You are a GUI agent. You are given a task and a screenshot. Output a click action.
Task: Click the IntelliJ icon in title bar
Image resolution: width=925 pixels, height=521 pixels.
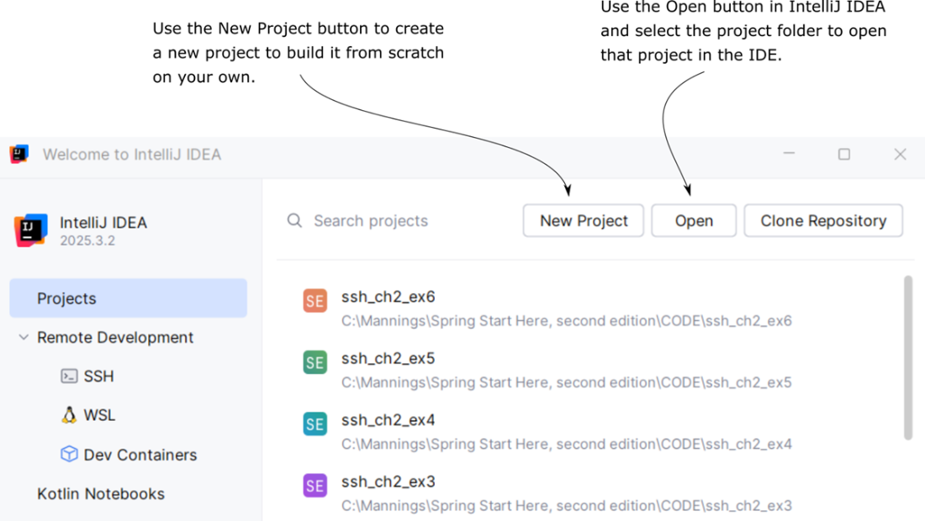point(18,155)
